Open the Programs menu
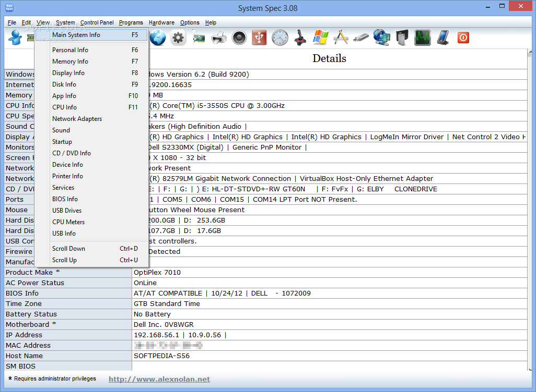 (x=131, y=22)
